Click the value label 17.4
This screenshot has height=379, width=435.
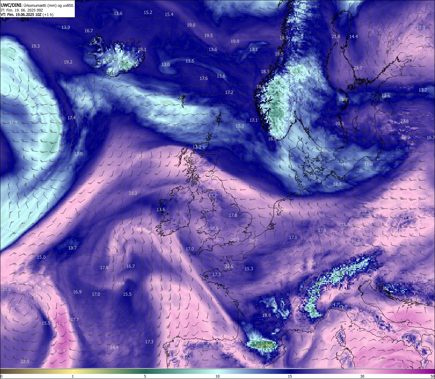tap(71, 118)
